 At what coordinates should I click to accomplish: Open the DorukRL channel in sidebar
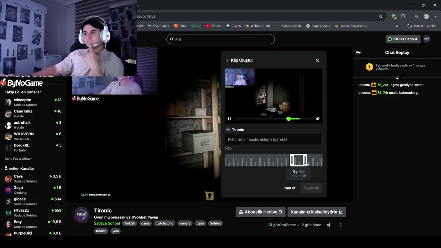click(x=33, y=147)
